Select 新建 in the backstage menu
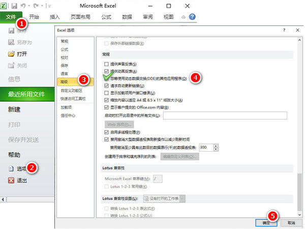The height and width of the screenshot is (229, 305). pyautogui.click(x=14, y=109)
